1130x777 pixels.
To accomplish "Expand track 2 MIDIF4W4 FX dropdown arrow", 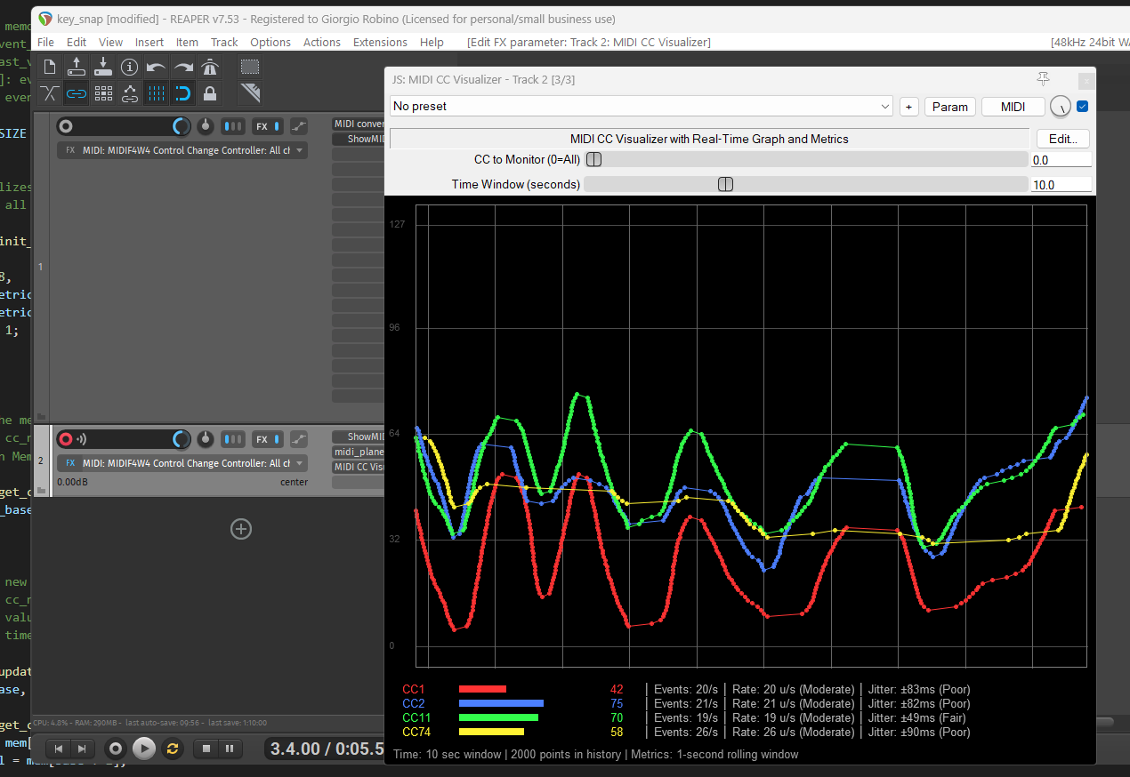I will pos(300,463).
